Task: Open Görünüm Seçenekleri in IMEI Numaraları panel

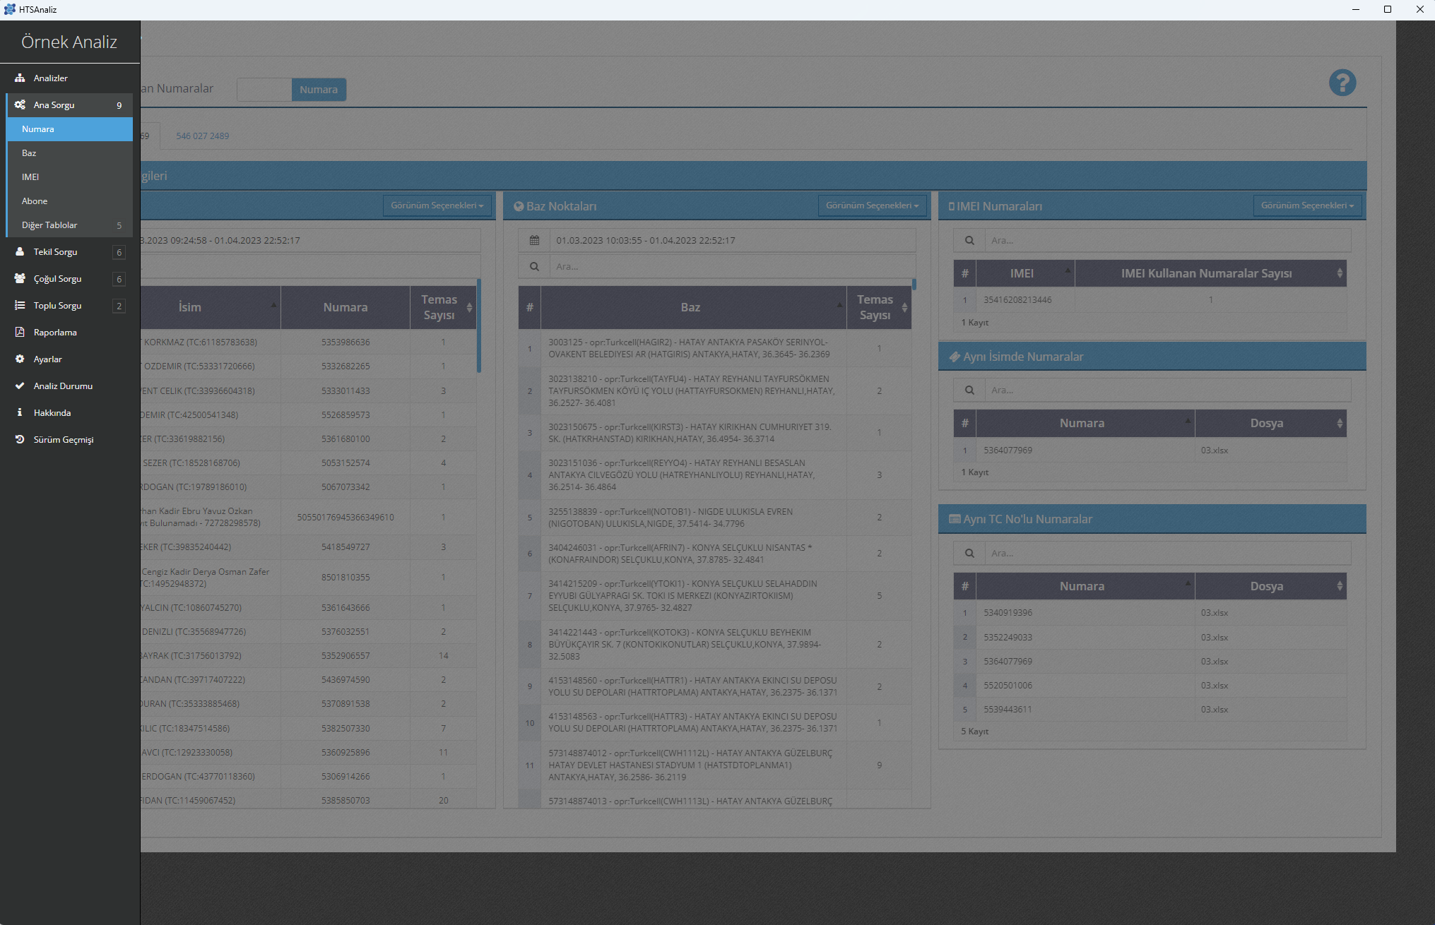Action: [x=1307, y=205]
